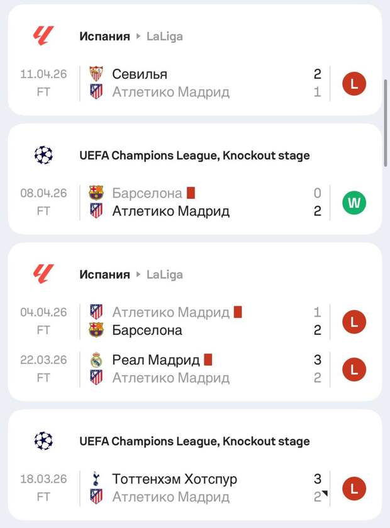
Task: Open the Реал Мадрид 3–2 match row
Action: tap(208, 369)
